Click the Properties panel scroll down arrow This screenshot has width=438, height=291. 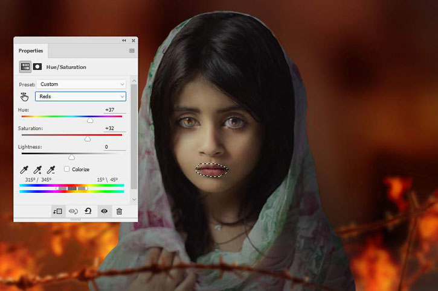(x=134, y=199)
